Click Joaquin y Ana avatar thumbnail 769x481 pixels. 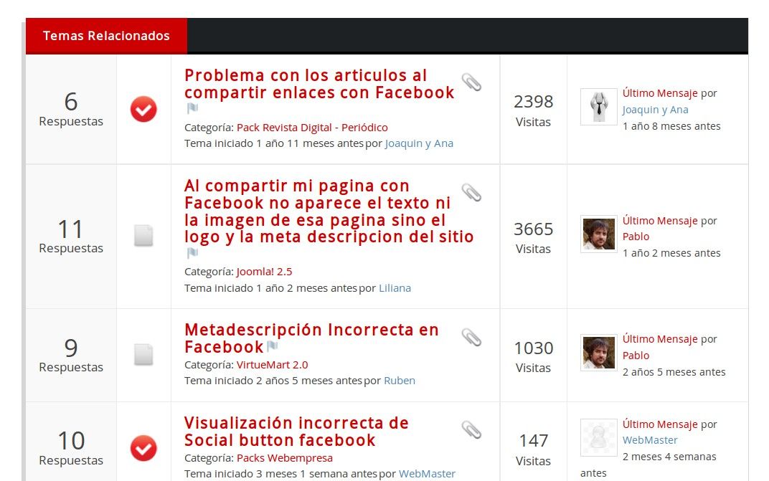(x=599, y=107)
